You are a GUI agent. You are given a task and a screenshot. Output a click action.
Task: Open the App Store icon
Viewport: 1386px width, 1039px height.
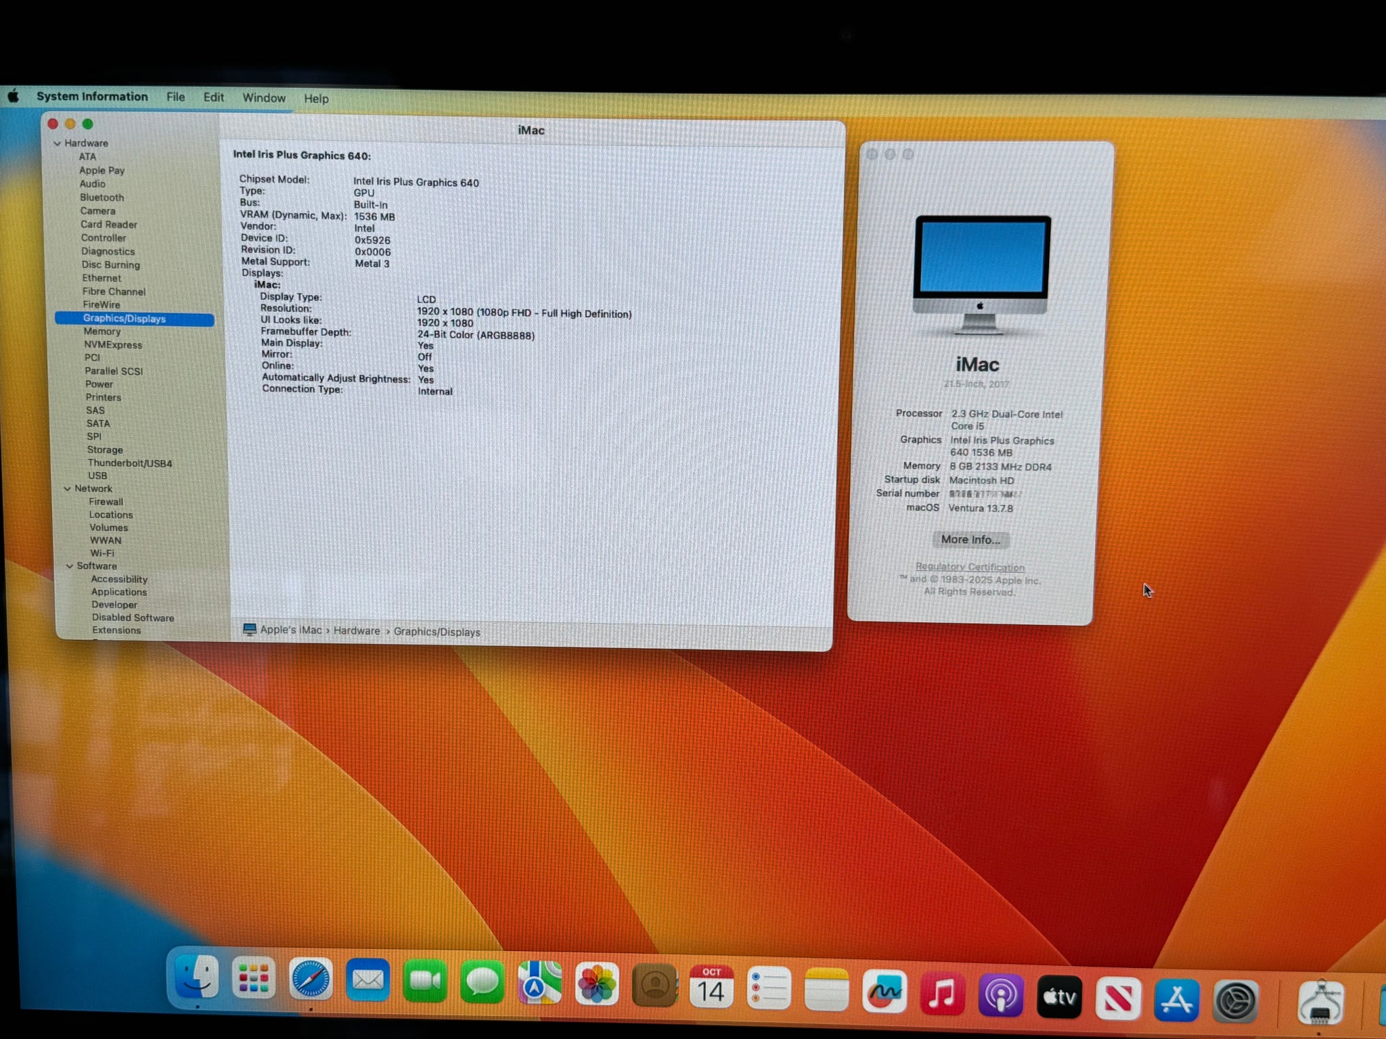pos(1176,999)
